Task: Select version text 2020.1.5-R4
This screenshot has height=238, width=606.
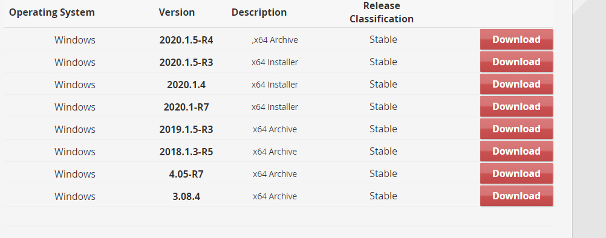Action: coord(186,40)
